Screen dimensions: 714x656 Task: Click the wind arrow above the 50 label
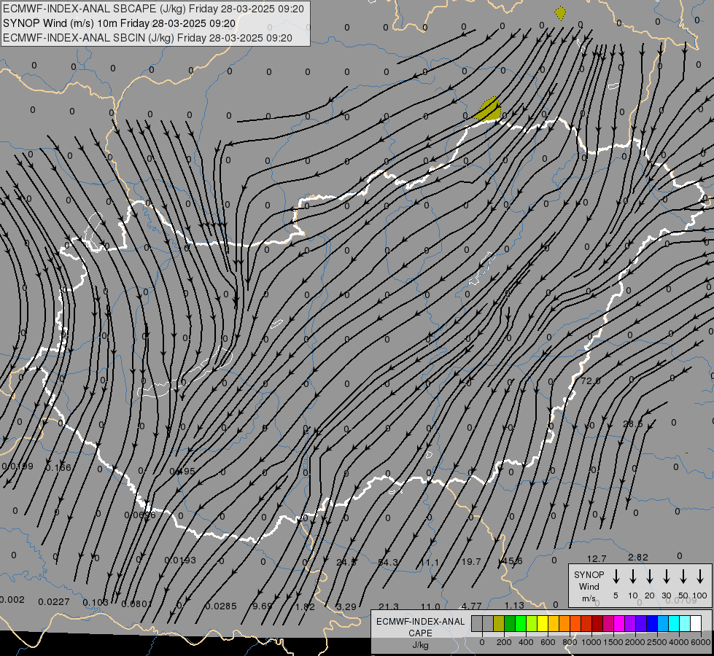click(683, 577)
